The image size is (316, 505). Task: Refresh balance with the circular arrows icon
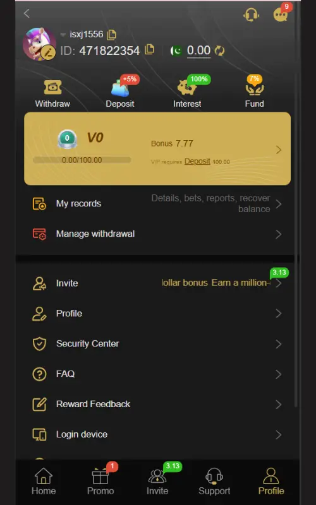click(x=219, y=50)
